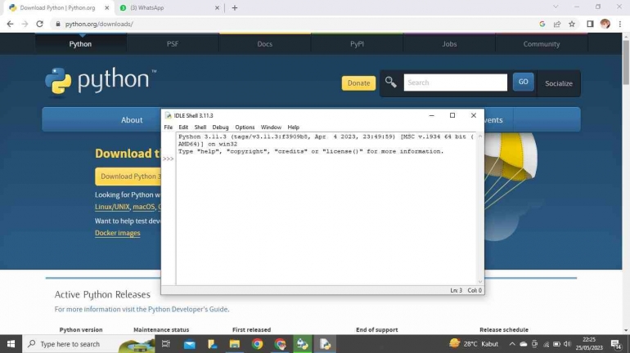The image size is (630, 353).
Task: Open File Explorer from the taskbar
Action: 235,344
